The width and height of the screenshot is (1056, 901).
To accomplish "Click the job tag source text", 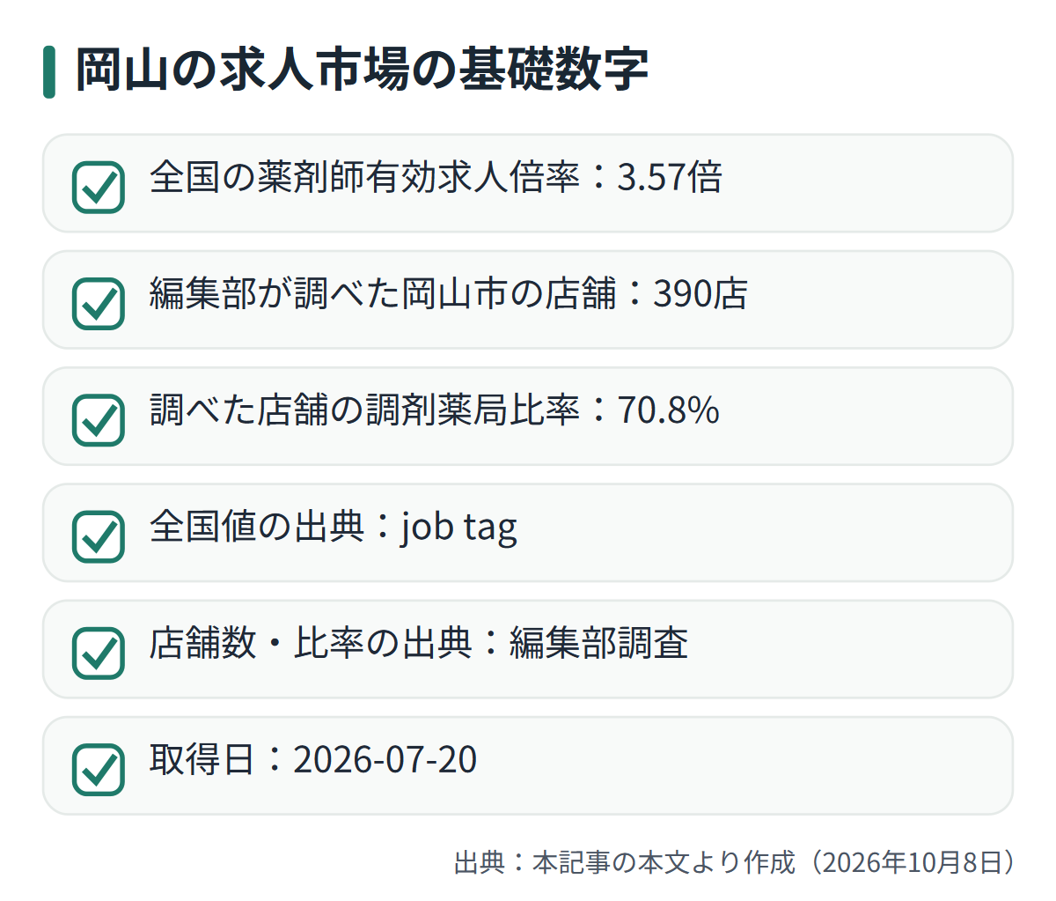I will (459, 528).
